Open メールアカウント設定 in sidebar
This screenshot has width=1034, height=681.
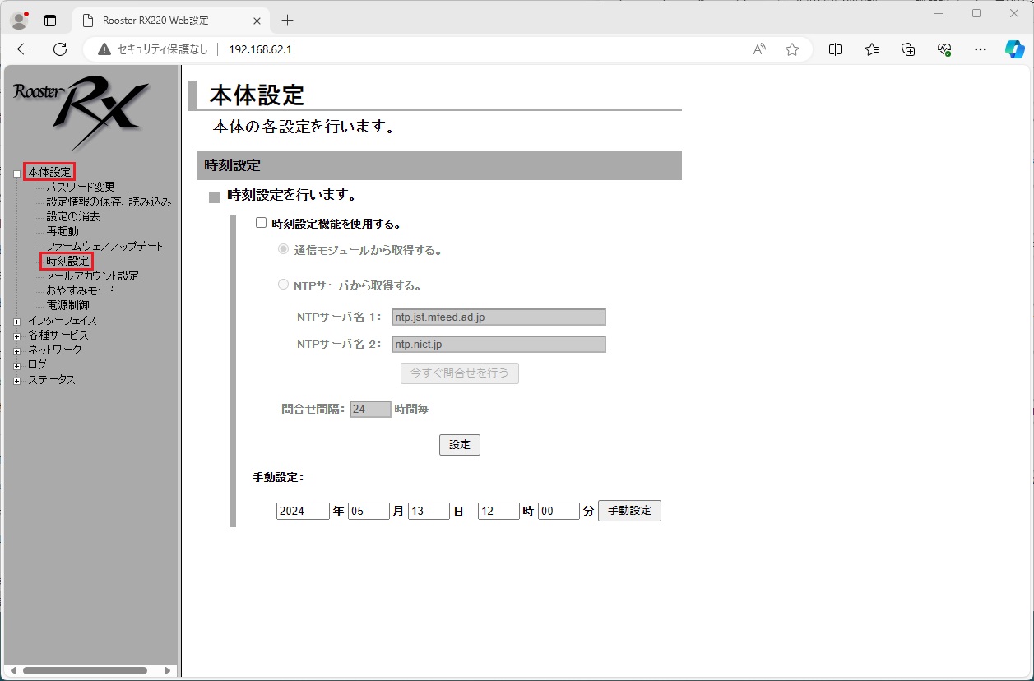click(x=92, y=276)
